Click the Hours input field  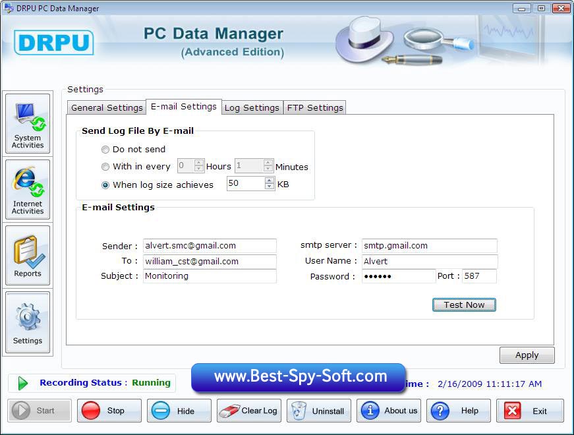[x=186, y=165]
